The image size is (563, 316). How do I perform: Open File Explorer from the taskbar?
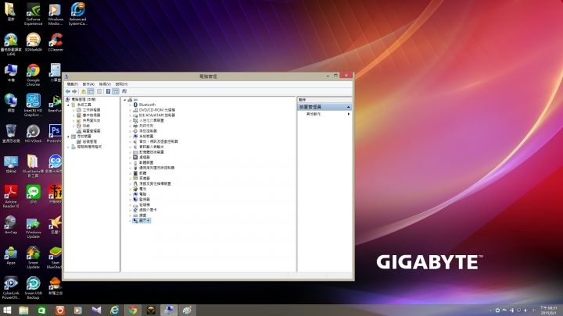point(23,311)
